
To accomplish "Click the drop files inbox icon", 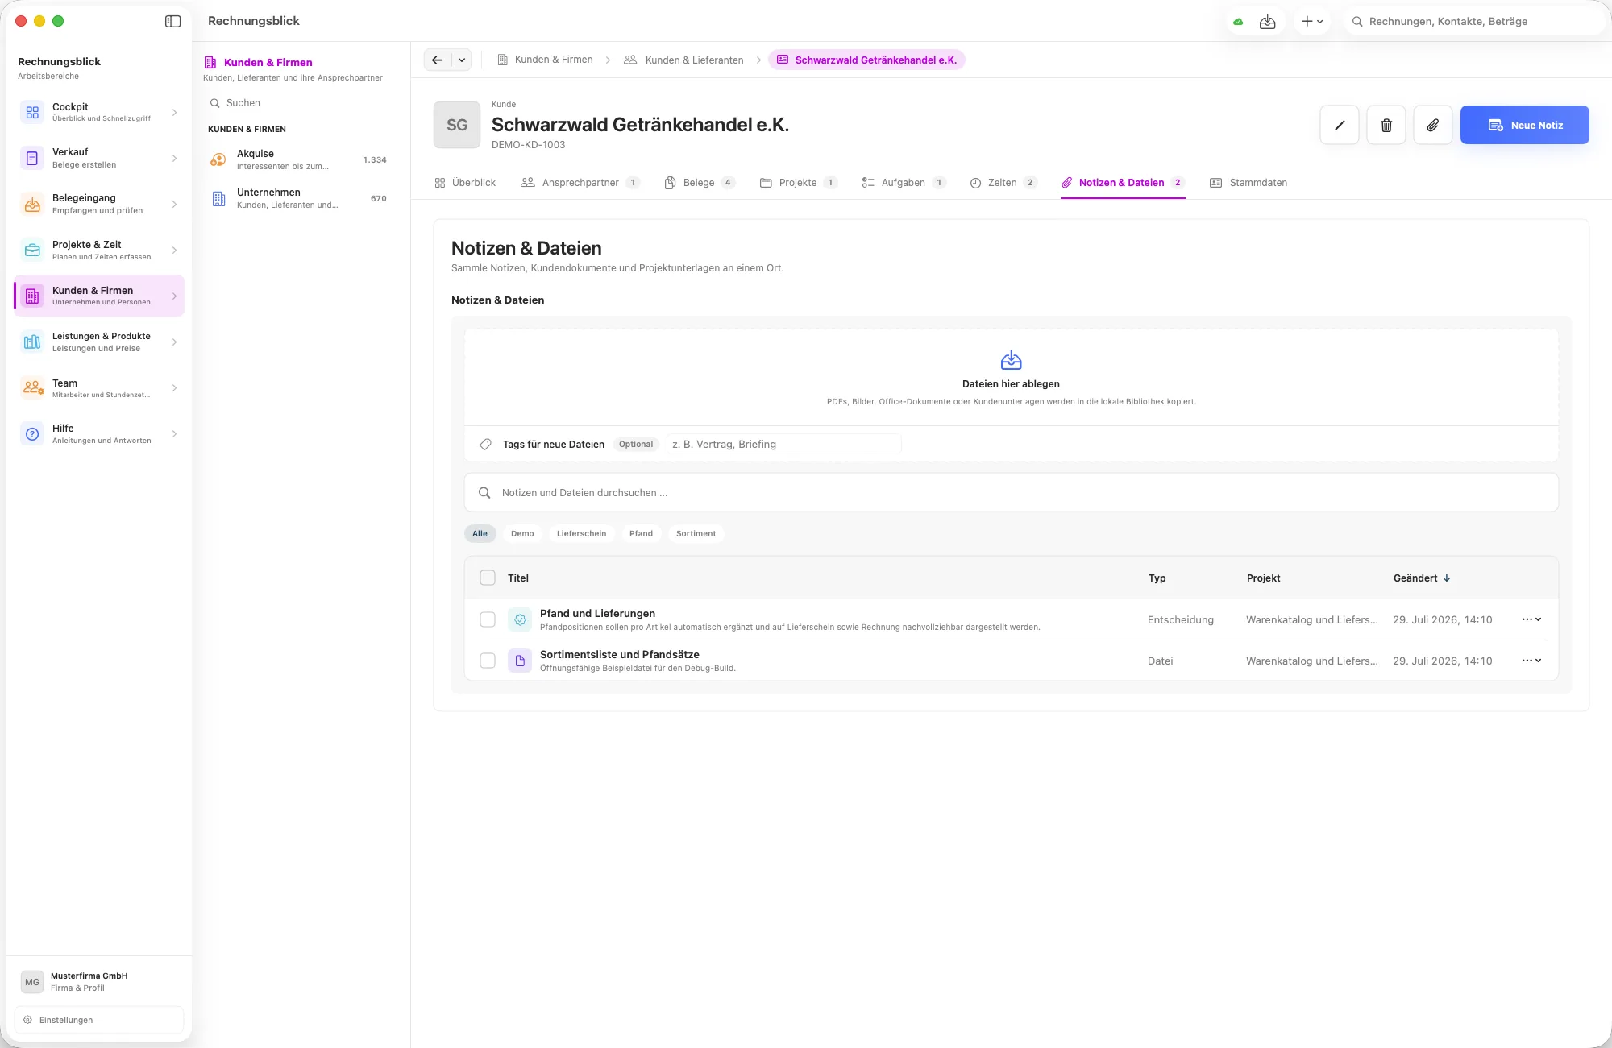I will (x=1011, y=360).
